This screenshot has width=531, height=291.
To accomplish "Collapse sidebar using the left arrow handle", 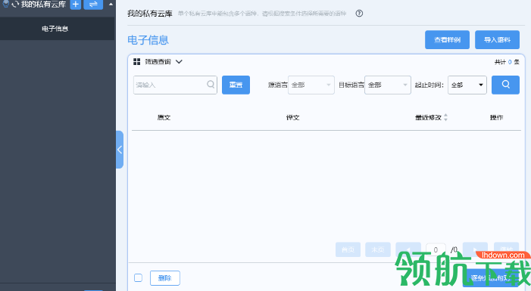I will [120, 150].
